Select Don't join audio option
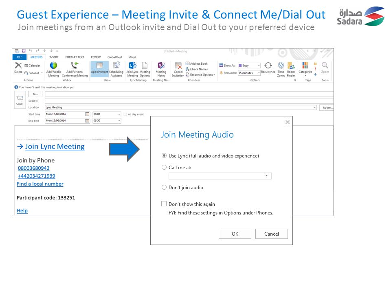 point(164,187)
